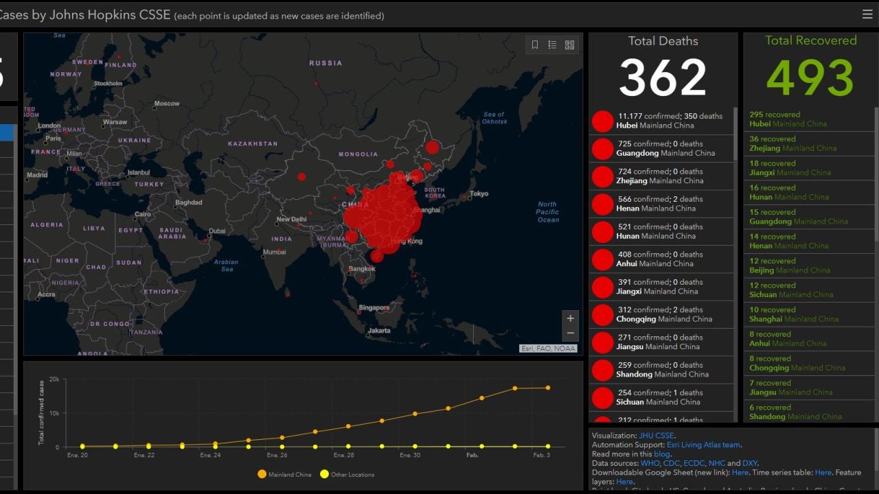Open the blog link
Screen dimensions: 879x494
point(662,454)
